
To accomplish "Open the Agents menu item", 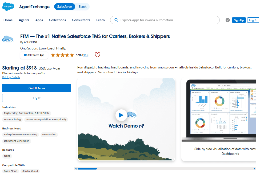I will pos(24,20).
